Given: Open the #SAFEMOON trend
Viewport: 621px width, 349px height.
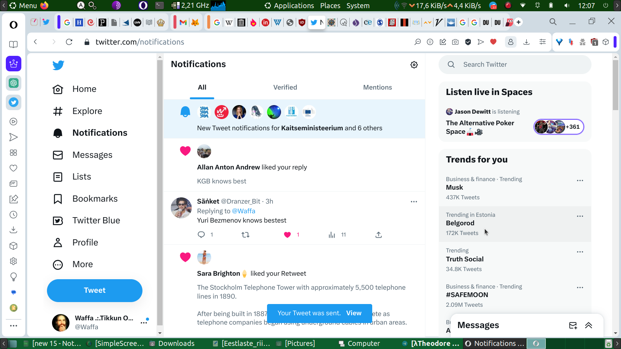Looking at the screenshot, I should point(515,295).
